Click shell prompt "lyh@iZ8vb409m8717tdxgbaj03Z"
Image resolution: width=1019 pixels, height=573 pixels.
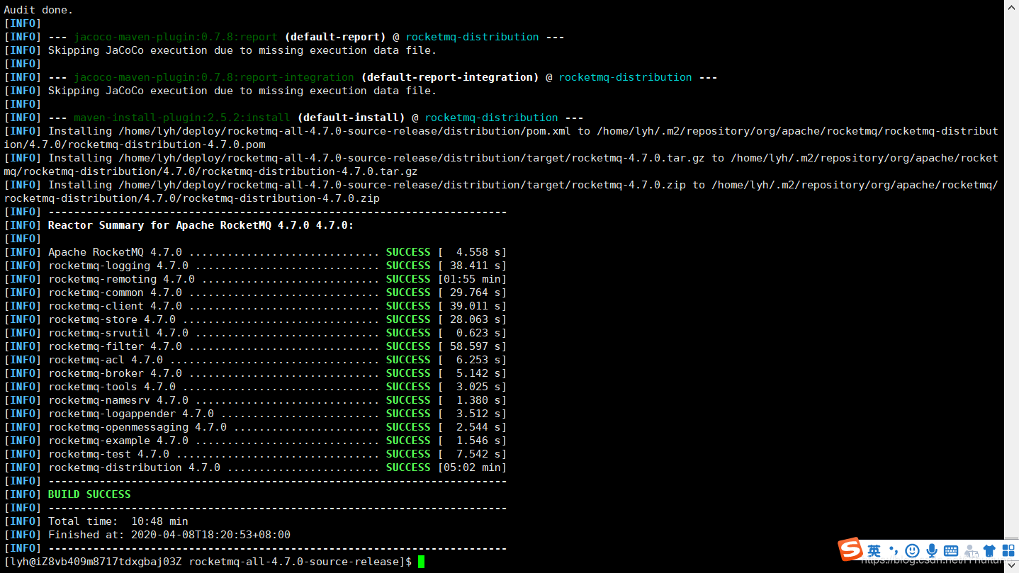pyautogui.click(x=96, y=562)
